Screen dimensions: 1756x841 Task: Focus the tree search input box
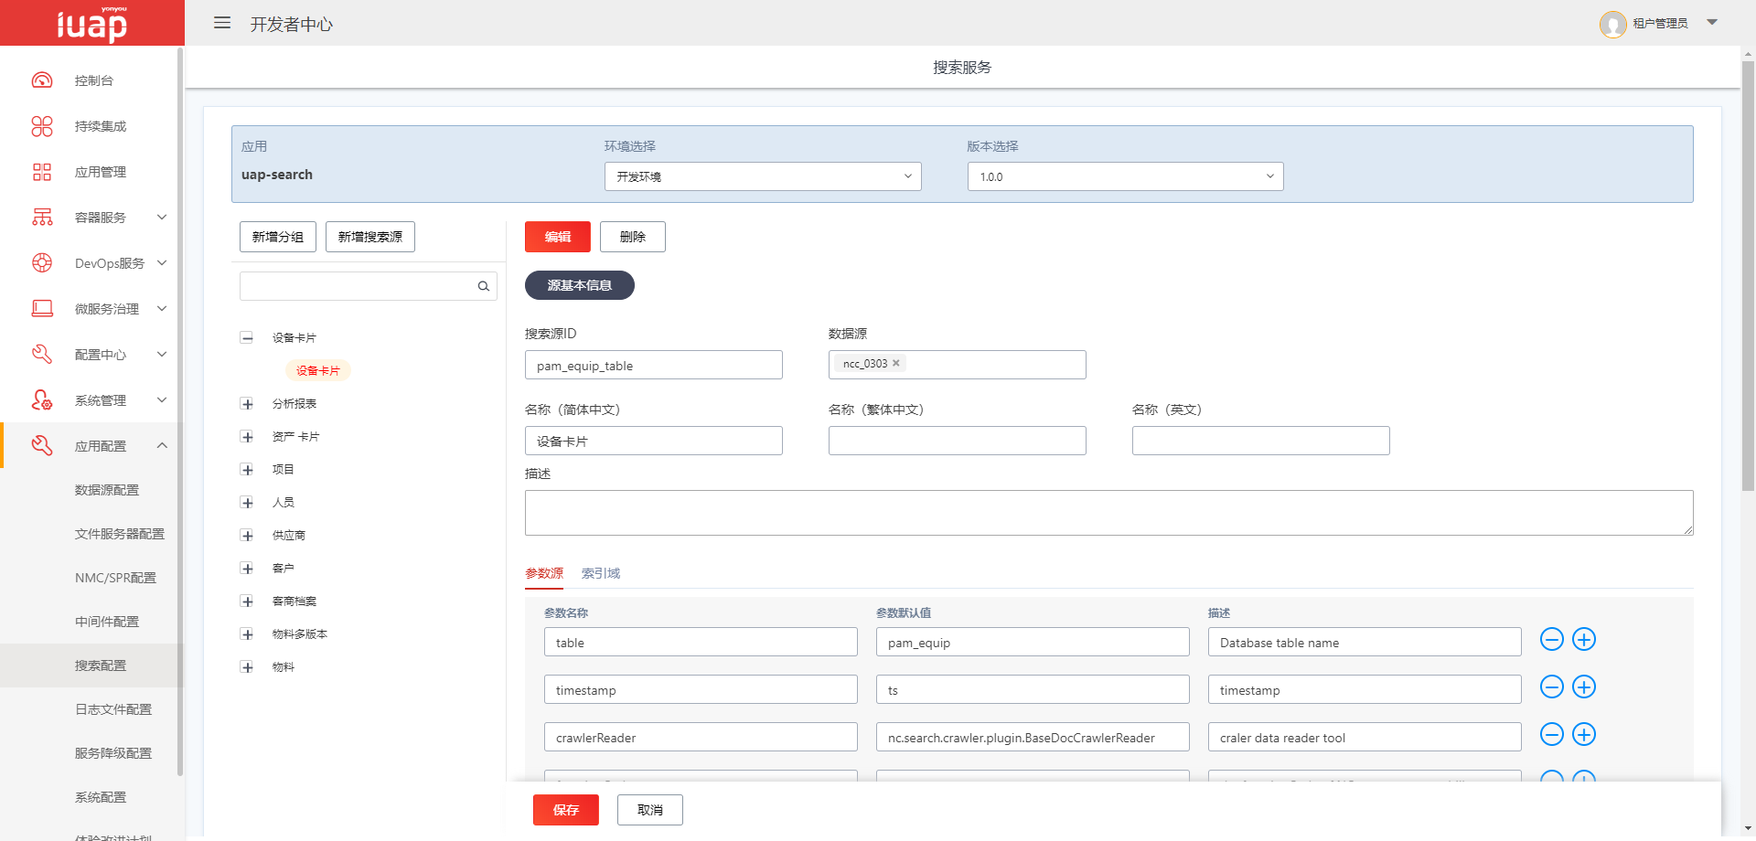[x=369, y=286]
